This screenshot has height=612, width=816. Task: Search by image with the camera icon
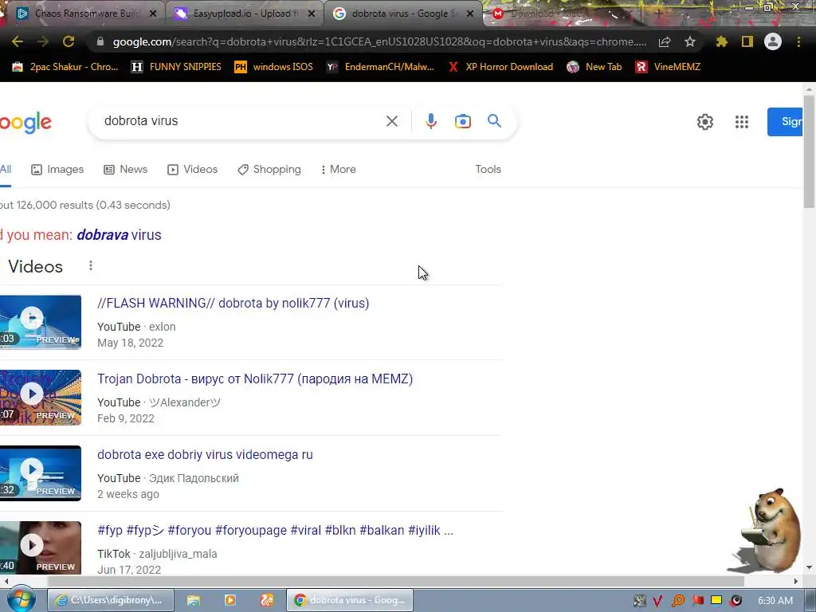click(x=463, y=121)
